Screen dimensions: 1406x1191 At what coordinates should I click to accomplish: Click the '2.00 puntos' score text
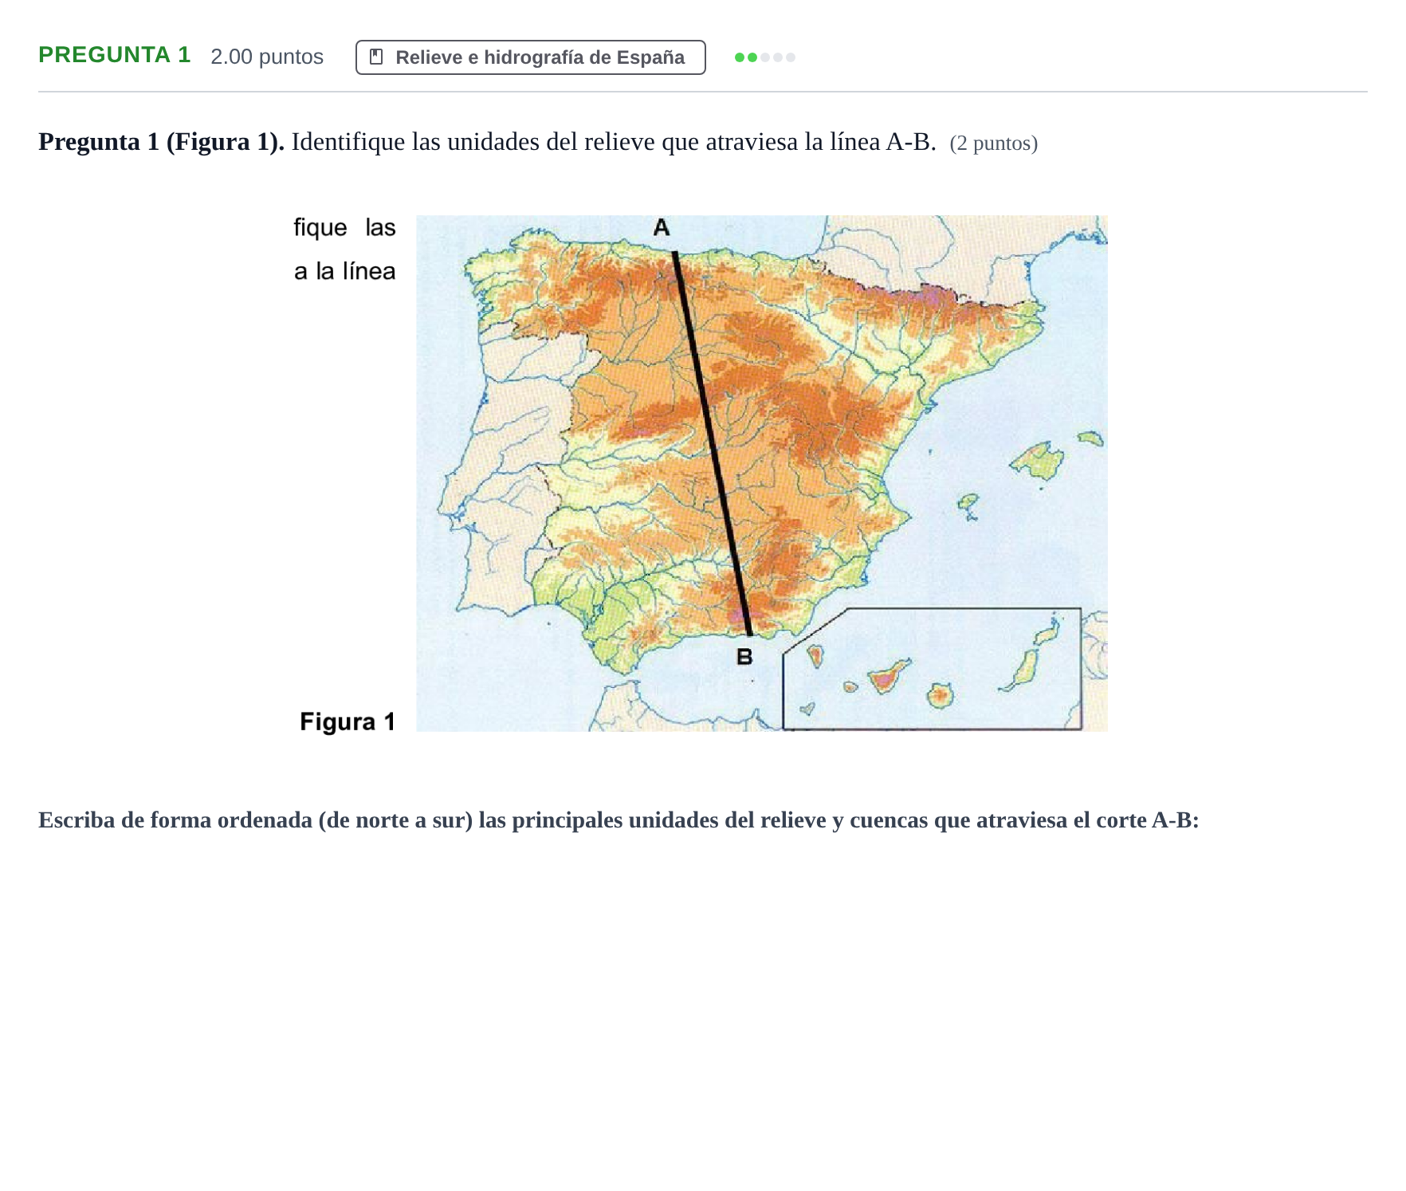pyautogui.click(x=267, y=57)
